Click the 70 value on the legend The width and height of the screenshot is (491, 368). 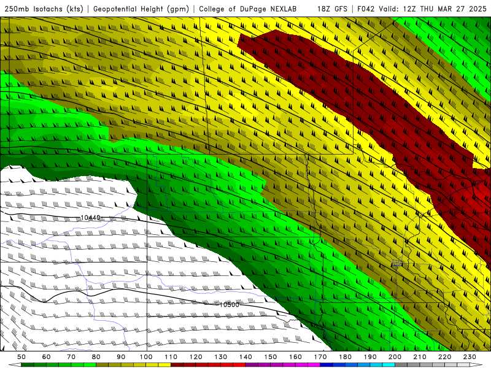pyautogui.click(x=71, y=357)
